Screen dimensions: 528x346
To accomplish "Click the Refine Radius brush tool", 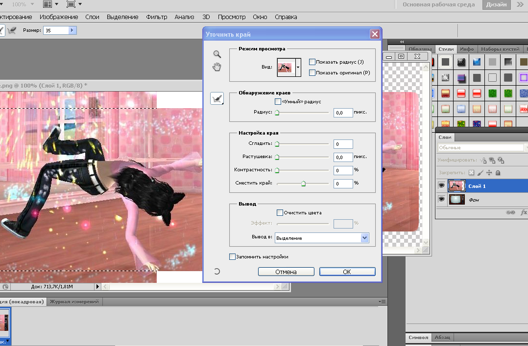I will click(217, 98).
